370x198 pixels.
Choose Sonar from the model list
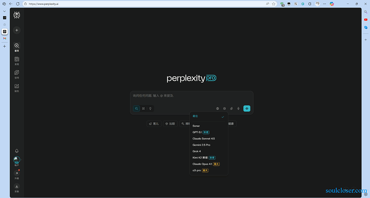tap(209, 126)
